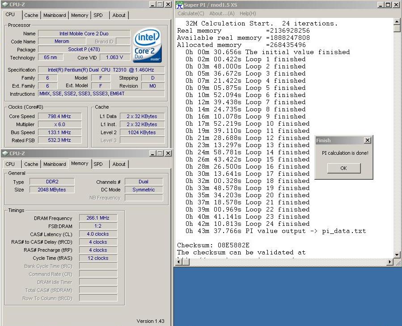Click the Super PI vertical scroll up arrow

point(397,21)
